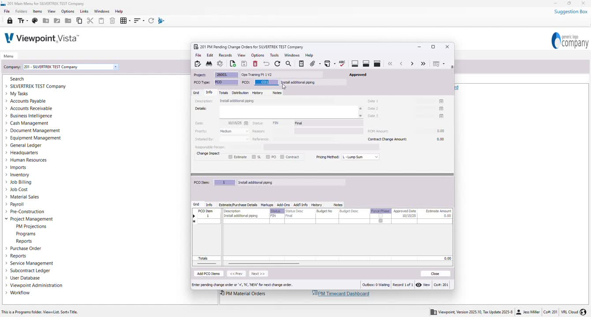
Task: Click the copy icon in main toolbar
Action: (x=79, y=21)
